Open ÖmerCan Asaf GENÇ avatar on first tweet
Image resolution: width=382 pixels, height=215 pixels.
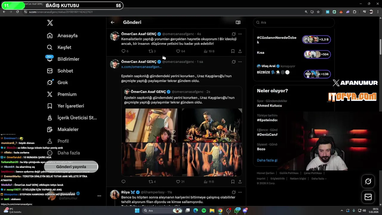pyautogui.click(x=115, y=36)
